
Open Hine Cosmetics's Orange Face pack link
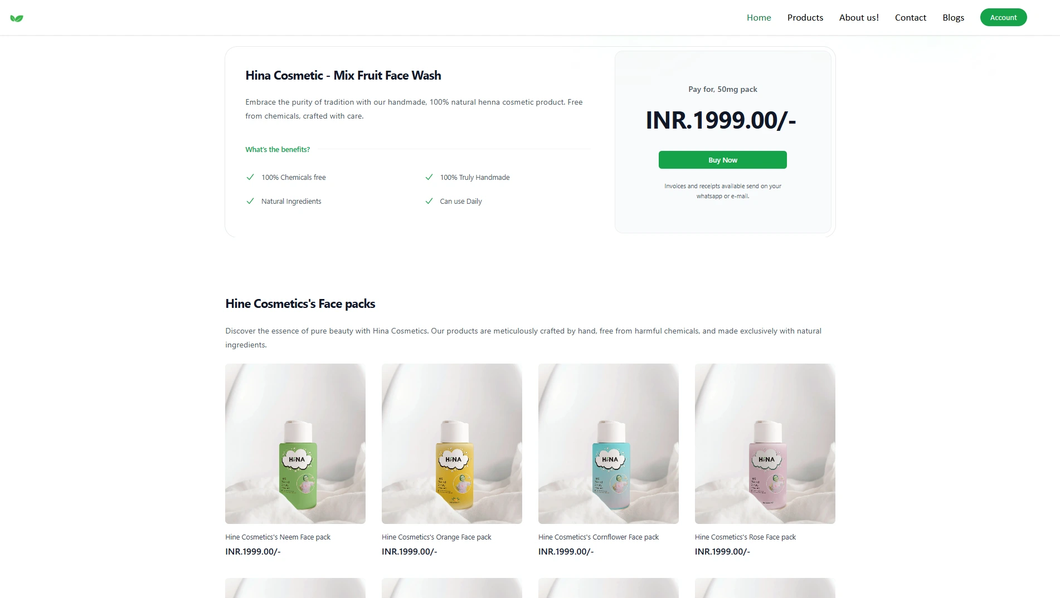pos(436,537)
